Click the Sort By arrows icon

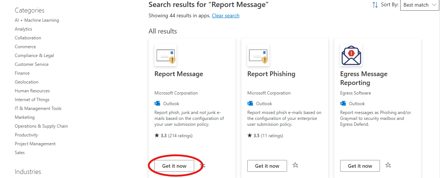tap(375, 5)
